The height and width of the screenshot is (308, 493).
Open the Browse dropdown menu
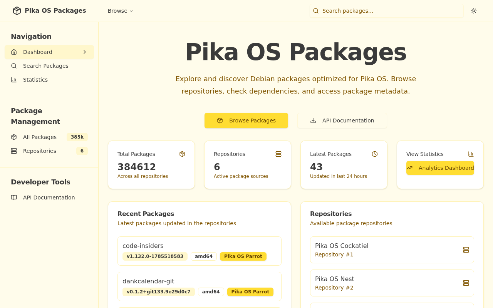point(120,11)
